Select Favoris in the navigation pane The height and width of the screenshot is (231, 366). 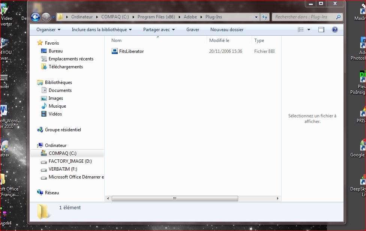52,43
